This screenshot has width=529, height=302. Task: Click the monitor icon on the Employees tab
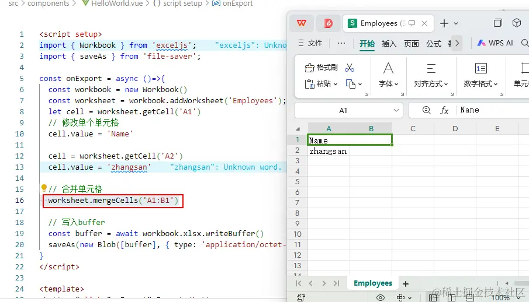pos(412,23)
